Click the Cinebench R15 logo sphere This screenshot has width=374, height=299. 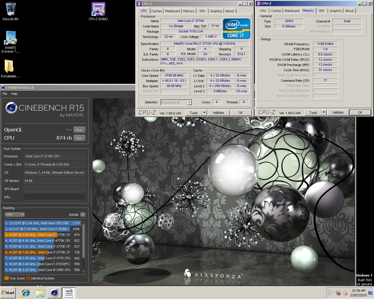[11, 108]
